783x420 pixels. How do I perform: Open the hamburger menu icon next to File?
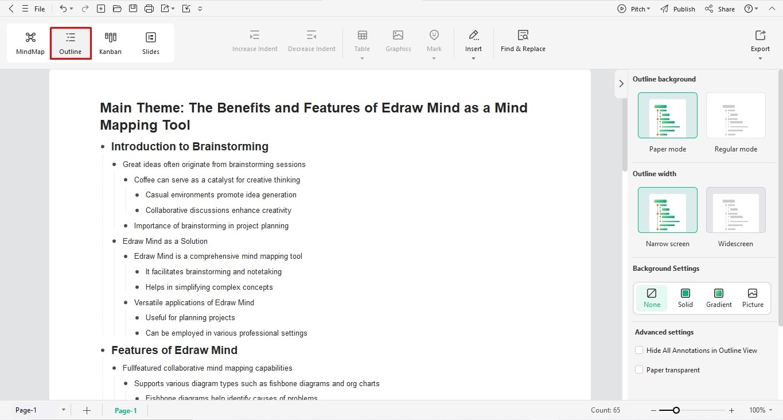tap(25, 9)
